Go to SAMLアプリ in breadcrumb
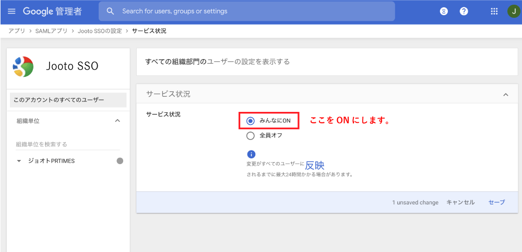The image size is (522, 252). tap(51, 31)
